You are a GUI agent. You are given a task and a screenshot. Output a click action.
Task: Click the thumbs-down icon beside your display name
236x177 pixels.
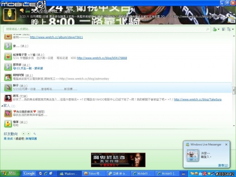point(22,10)
